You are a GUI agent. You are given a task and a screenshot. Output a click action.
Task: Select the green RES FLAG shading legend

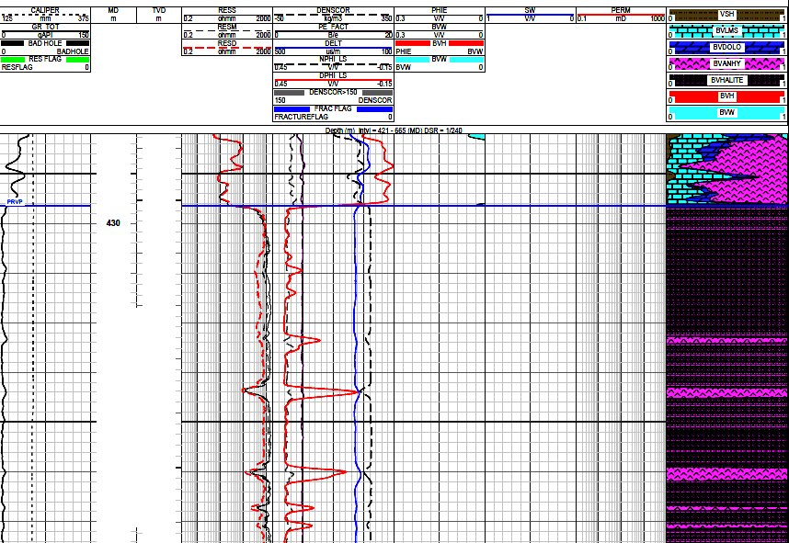(x=45, y=60)
